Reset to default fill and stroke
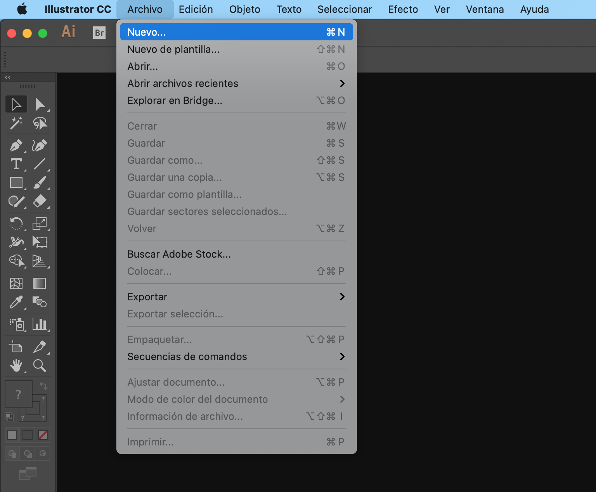Screen dimensions: 596x492 click(x=9, y=417)
